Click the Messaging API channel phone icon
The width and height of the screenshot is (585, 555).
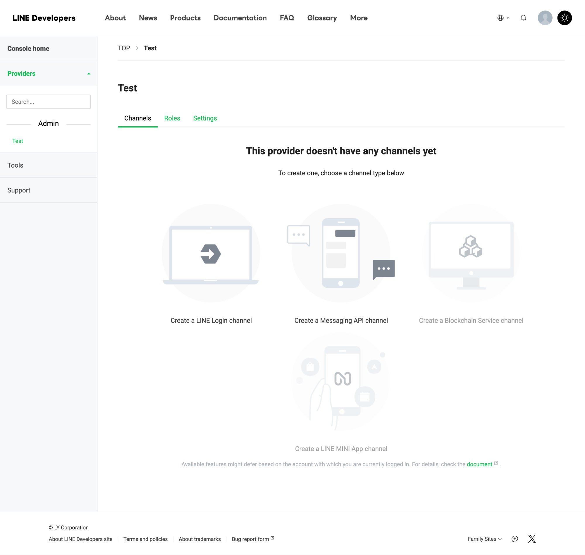[340, 253]
